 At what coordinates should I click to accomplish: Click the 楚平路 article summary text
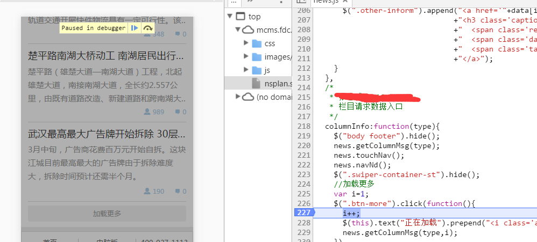[x=107, y=85]
